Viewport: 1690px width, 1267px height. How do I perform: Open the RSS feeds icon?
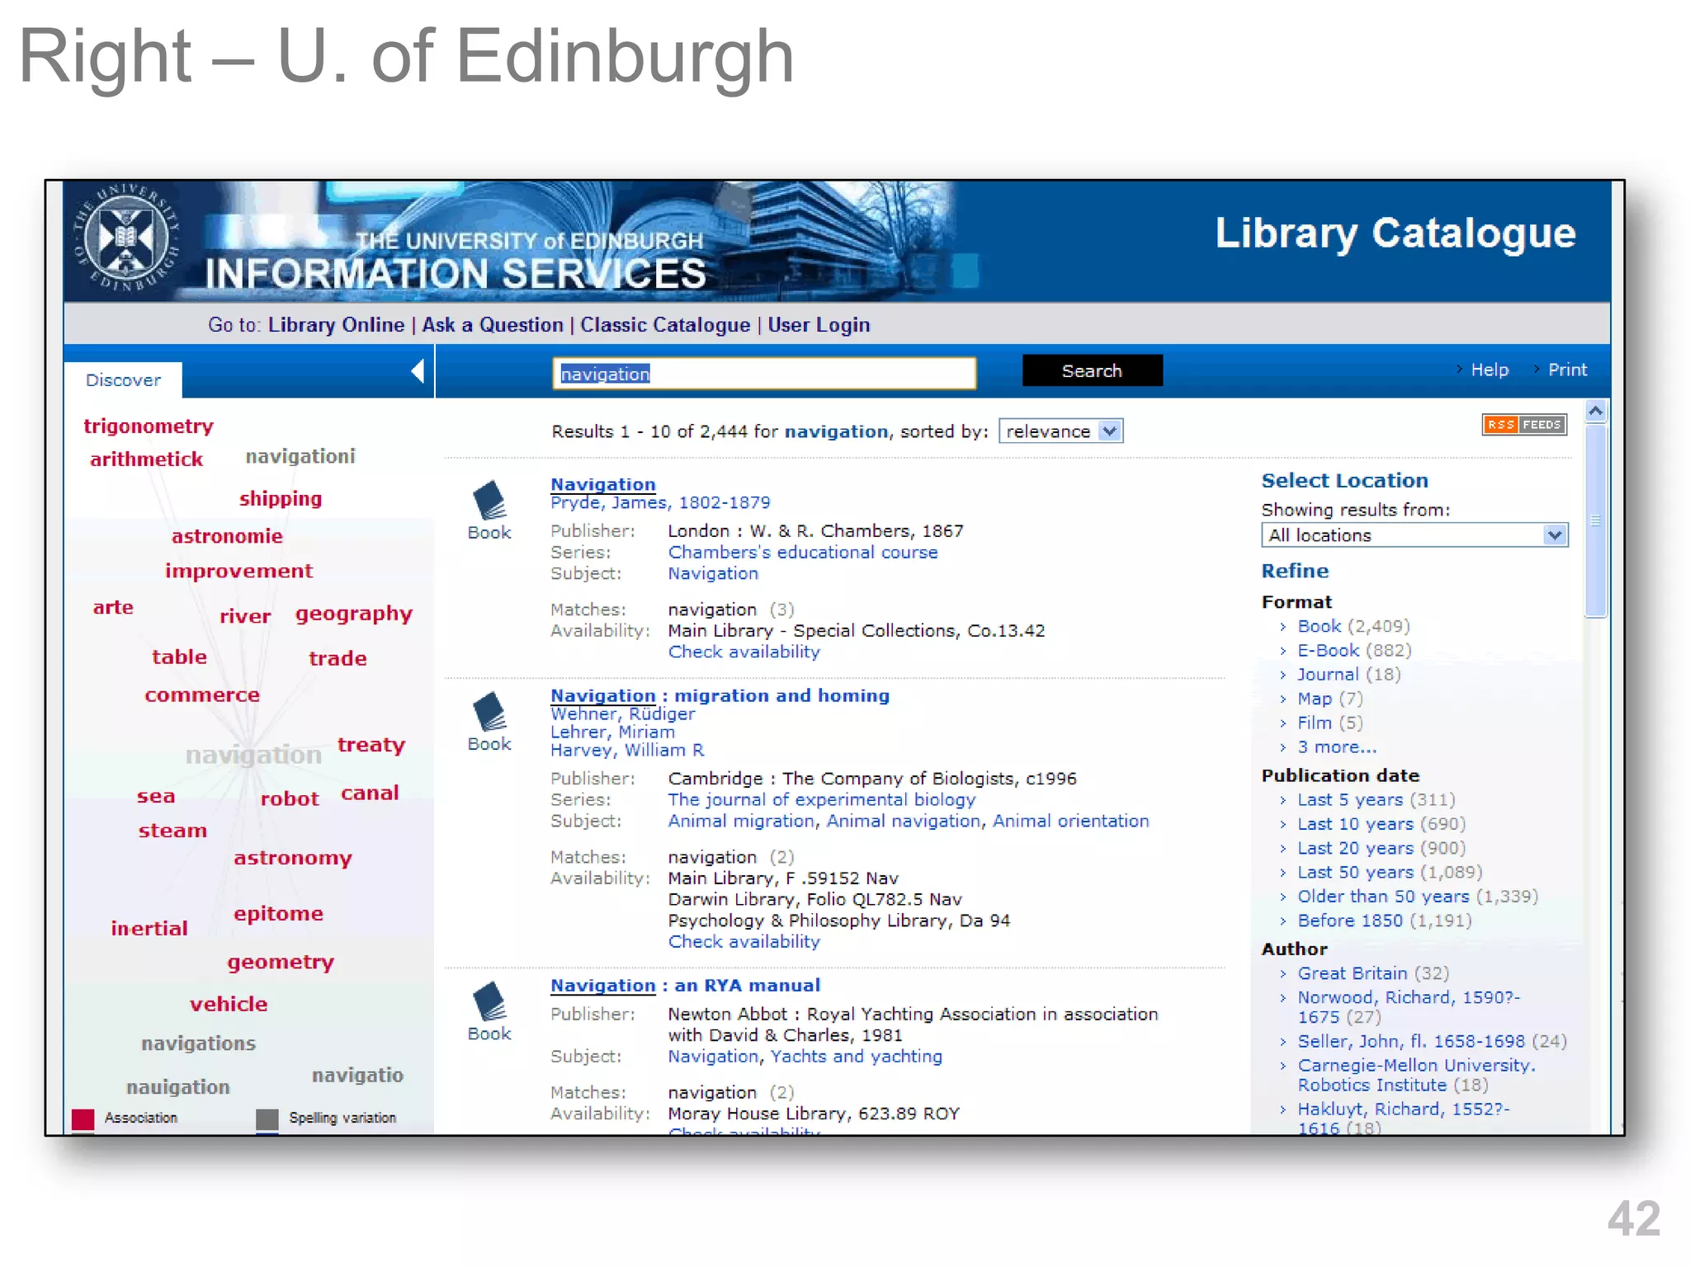(x=1523, y=425)
